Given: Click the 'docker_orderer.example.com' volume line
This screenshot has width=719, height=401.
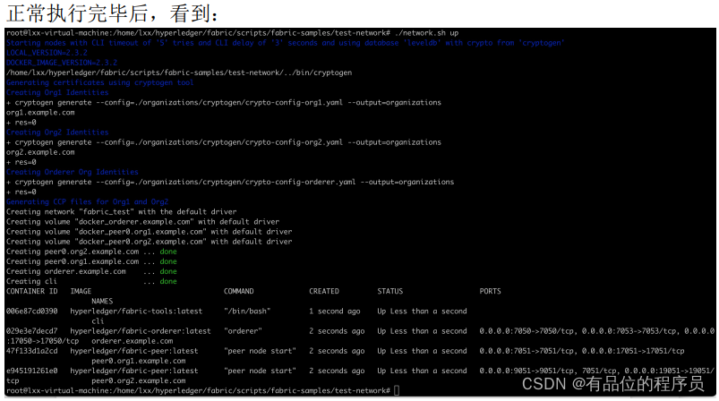Looking at the screenshot, I should click(x=142, y=222).
